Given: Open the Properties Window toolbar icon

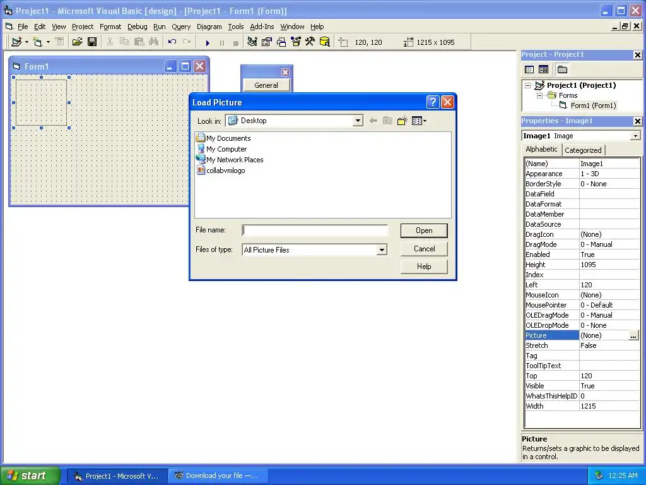Looking at the screenshot, I should click(x=267, y=42).
